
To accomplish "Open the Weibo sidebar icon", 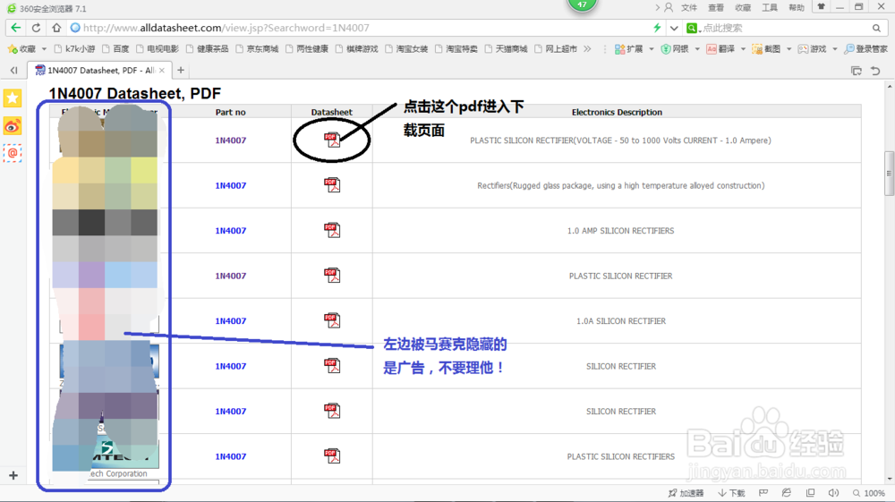I will click(12, 126).
